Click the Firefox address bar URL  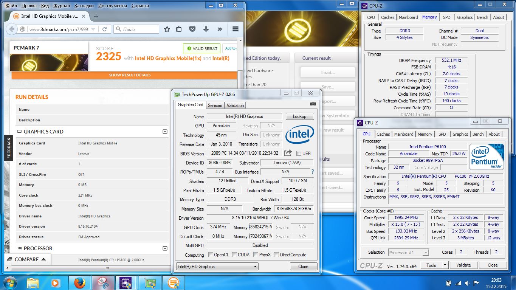[x=59, y=29]
